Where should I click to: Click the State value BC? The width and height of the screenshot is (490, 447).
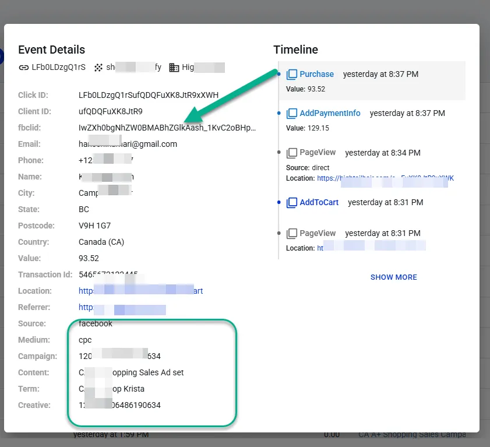[84, 209]
